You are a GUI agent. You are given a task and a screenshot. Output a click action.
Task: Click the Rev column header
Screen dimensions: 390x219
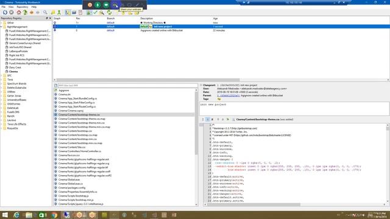click(x=78, y=18)
